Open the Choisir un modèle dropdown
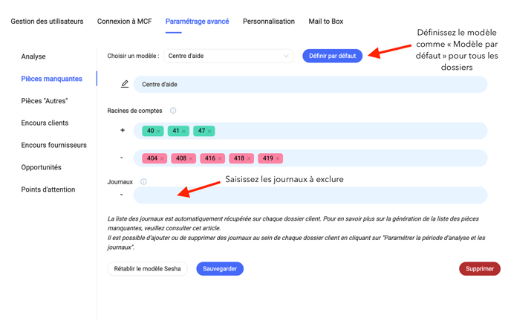 tap(228, 56)
